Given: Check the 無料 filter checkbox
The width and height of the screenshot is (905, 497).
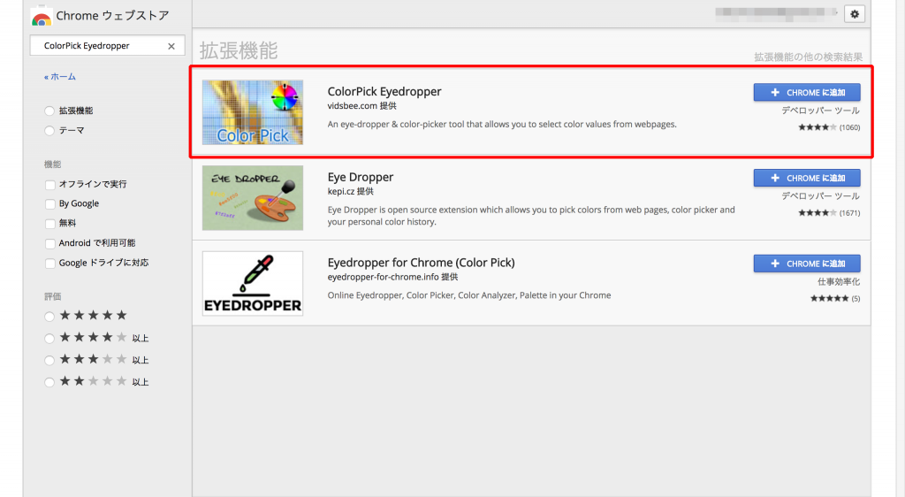Looking at the screenshot, I should point(50,224).
